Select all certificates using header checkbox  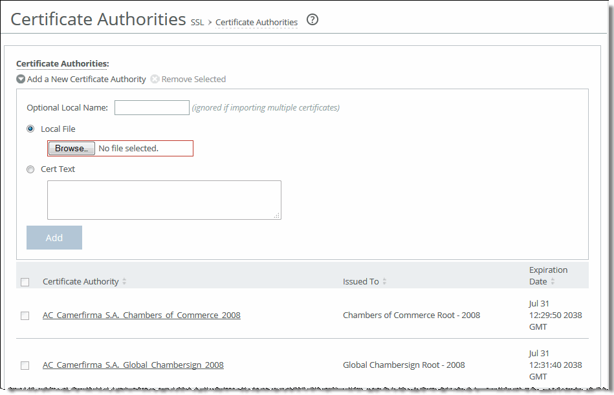[x=25, y=282]
